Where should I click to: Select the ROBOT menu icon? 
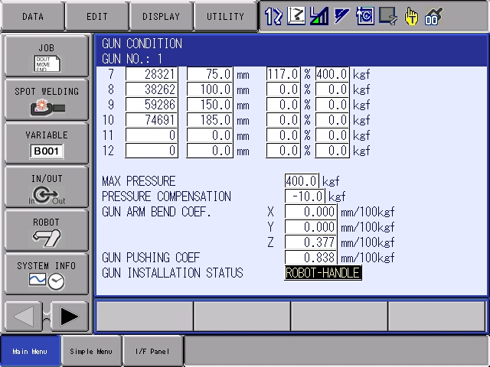[x=47, y=230]
